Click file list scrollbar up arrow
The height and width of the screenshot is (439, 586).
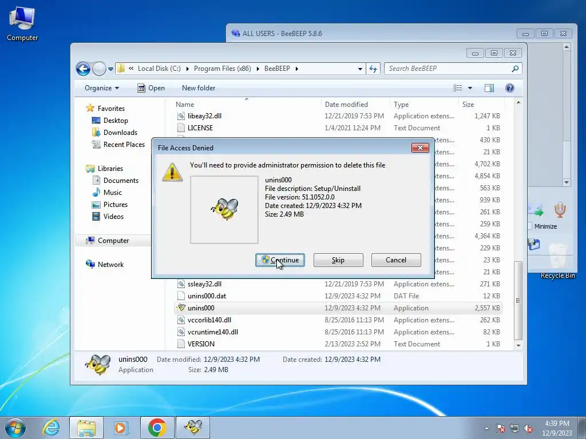pos(518,103)
